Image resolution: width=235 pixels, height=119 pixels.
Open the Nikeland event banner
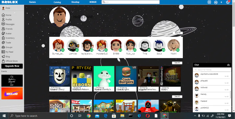click(12, 93)
